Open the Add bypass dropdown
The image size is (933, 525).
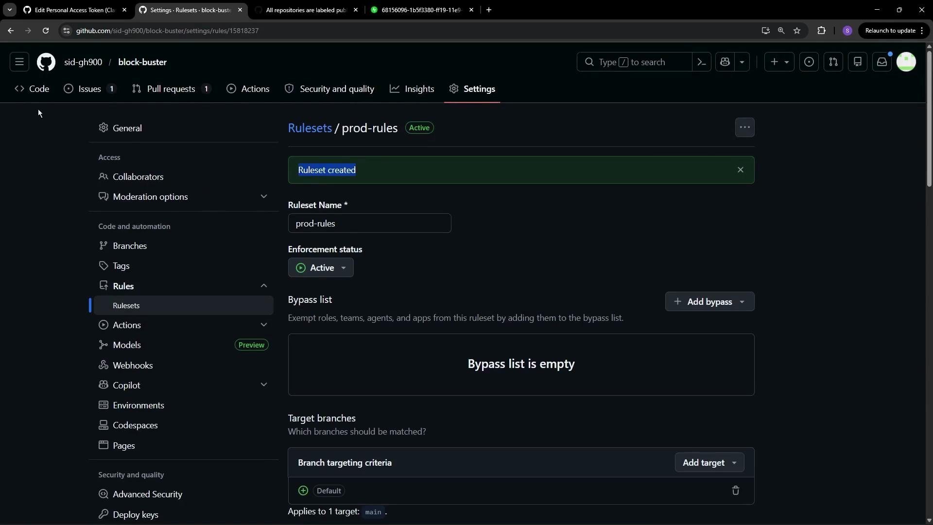[x=709, y=302]
